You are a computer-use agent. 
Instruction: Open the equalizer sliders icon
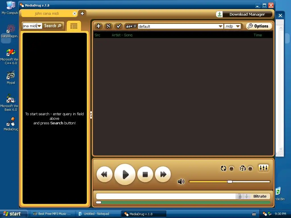point(263,168)
